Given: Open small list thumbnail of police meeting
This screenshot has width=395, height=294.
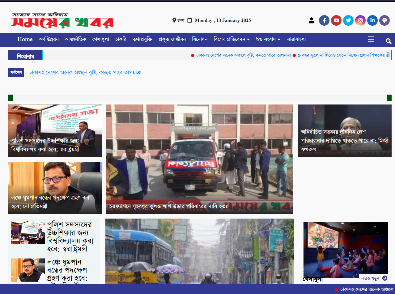Looking at the screenshot, I should pyautogui.click(x=28, y=232).
